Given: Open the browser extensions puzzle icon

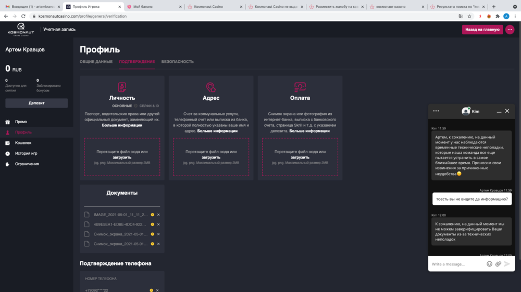Looking at the screenshot, I should point(498,16).
